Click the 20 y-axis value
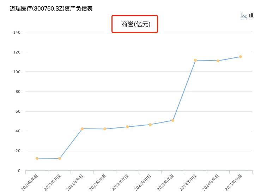The image size is (267, 195). tap(18, 151)
